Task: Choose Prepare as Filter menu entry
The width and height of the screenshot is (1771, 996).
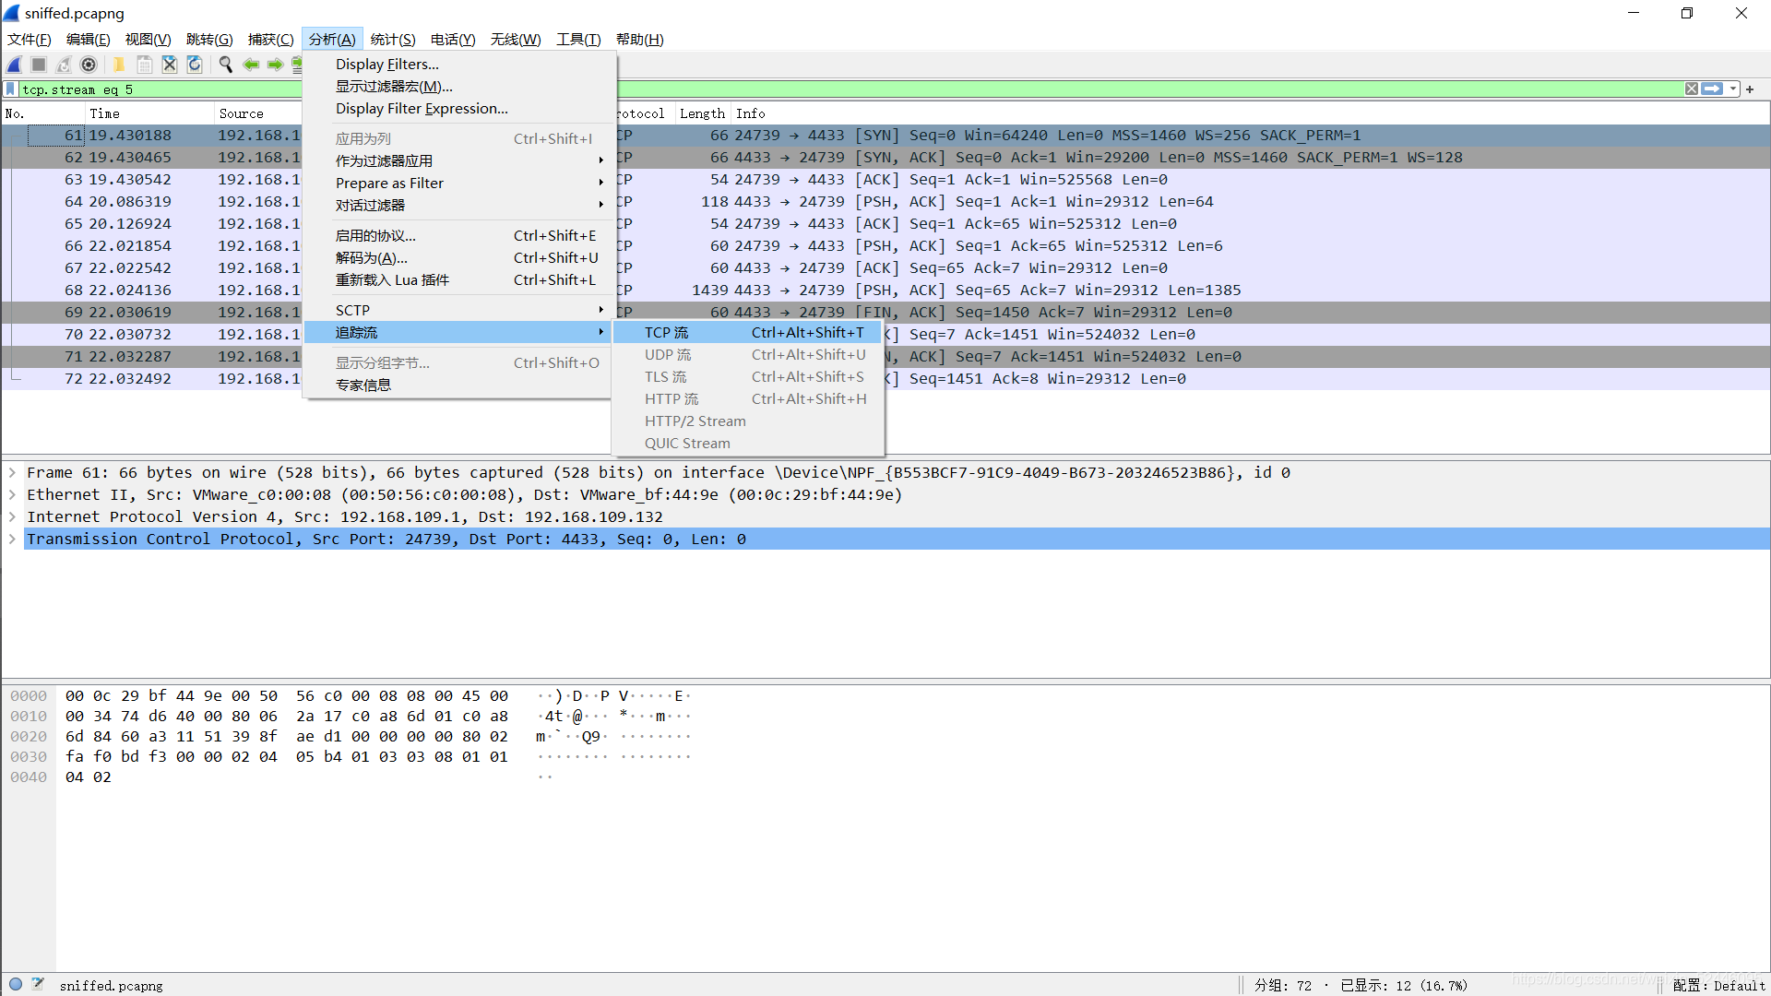Action: (x=389, y=184)
